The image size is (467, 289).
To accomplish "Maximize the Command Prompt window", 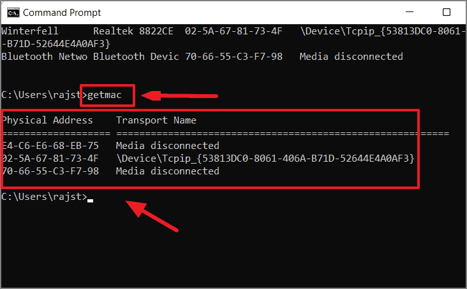I will coord(446,12).
